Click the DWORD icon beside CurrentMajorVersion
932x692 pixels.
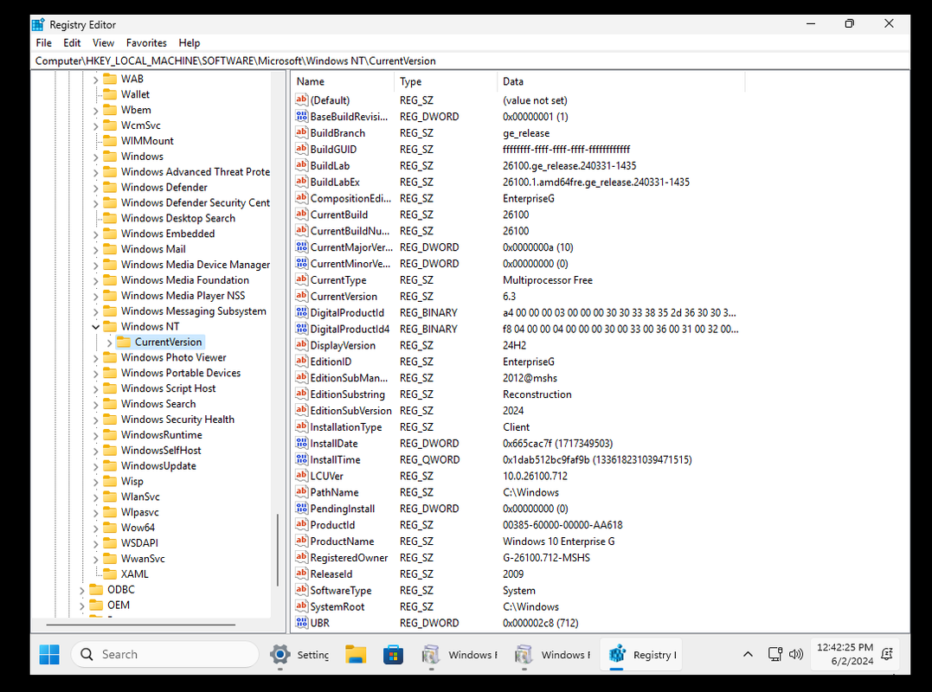click(x=301, y=247)
